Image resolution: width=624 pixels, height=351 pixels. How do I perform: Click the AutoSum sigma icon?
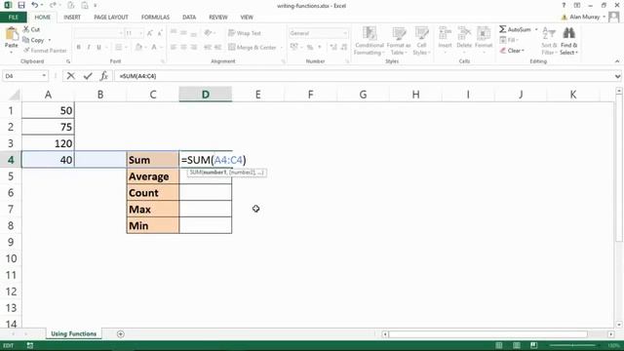tap(503, 29)
